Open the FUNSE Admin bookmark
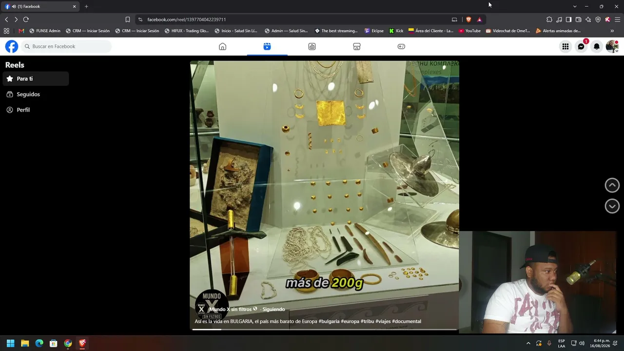 (45, 31)
